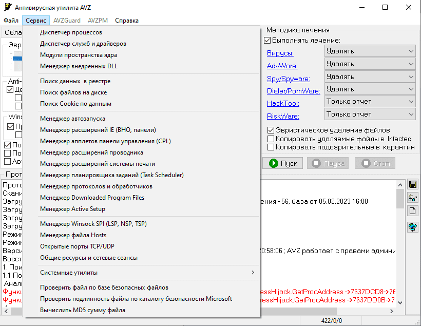
Task: Select Поиск файлов на диске
Action: 142,92
